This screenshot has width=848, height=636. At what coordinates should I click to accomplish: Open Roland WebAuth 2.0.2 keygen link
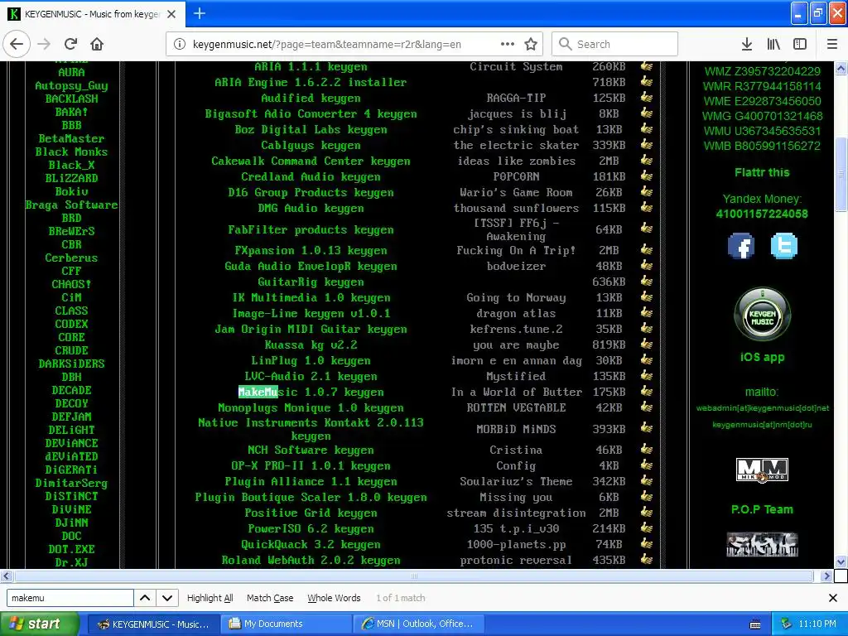[311, 560]
